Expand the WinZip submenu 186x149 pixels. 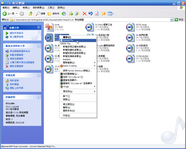(78, 87)
